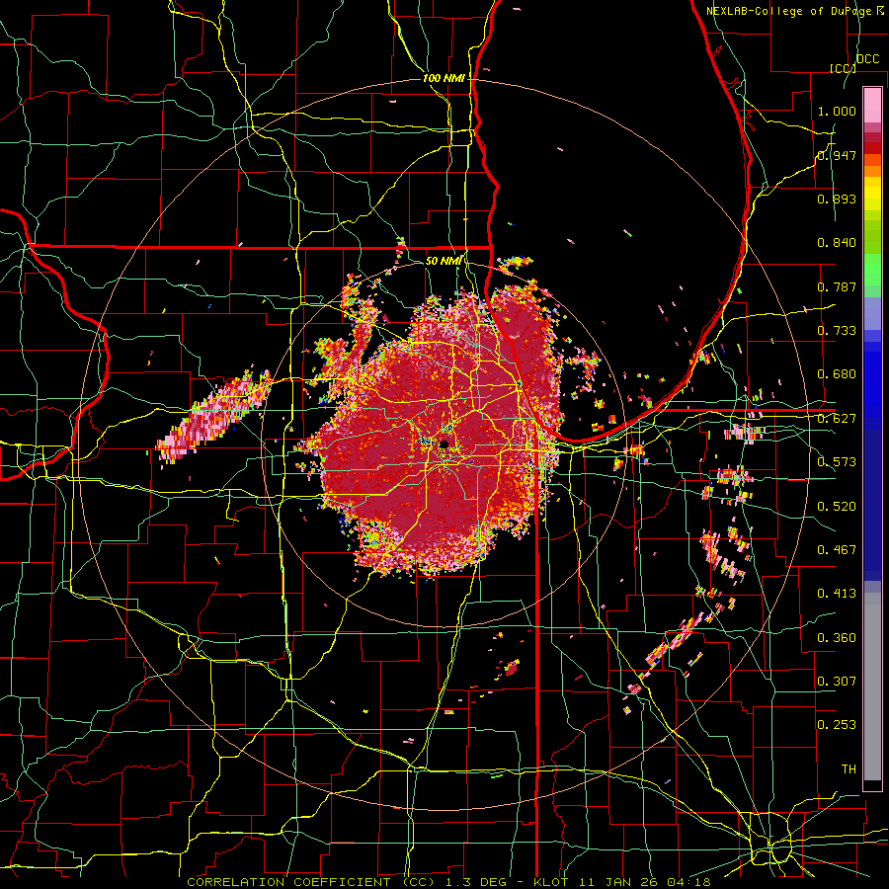This screenshot has width=889, height=889.
Task: Click the 0.680 legend value
Action: click(x=837, y=374)
